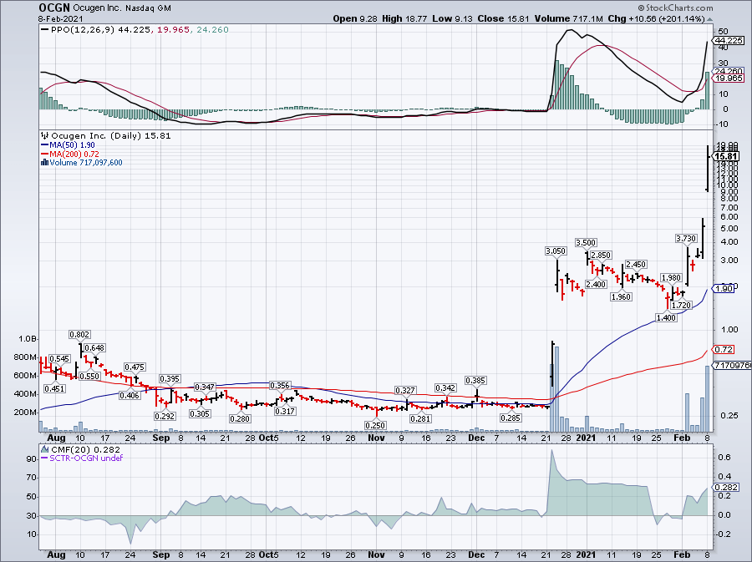Click the CMF area icon in bottom panel
Screen dimensions: 752x562
(x=45, y=449)
